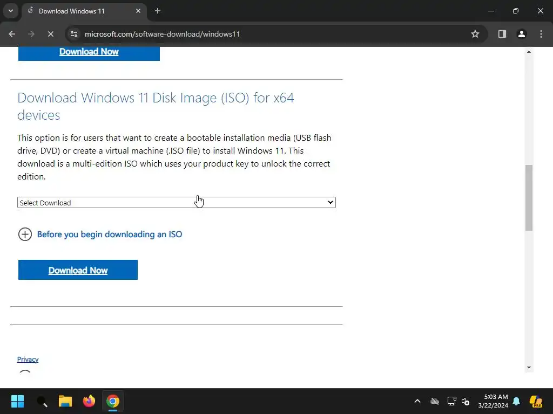Image resolution: width=553 pixels, height=414 pixels.
Task: Open the Chrome profile menu
Action: [x=522, y=34]
